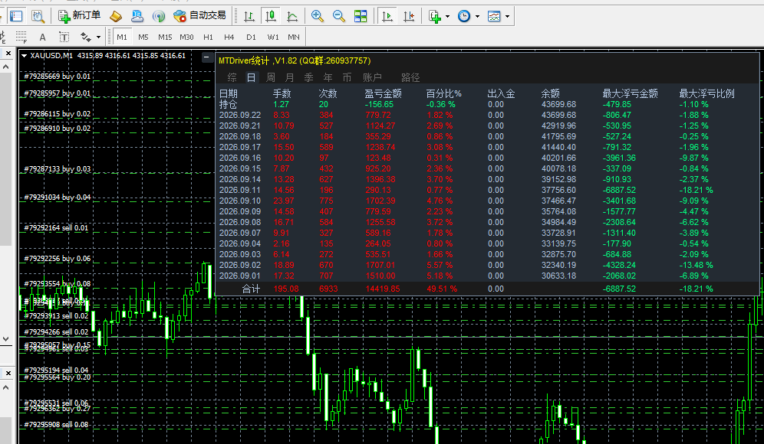Open the 周 weekly tab
This screenshot has width=764, height=444.
coord(271,77)
